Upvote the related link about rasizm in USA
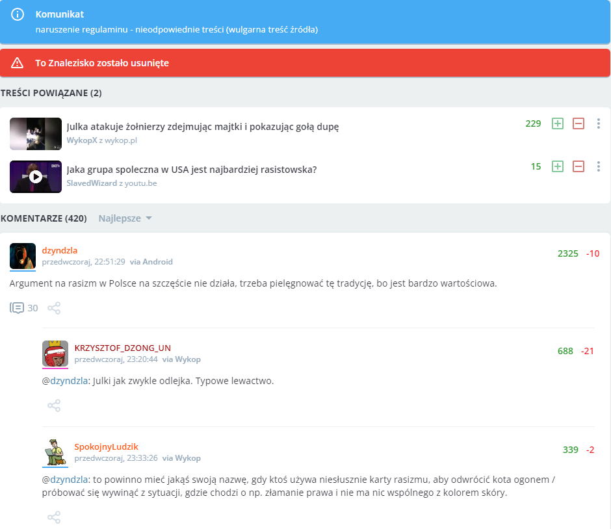This screenshot has width=611, height=529. pos(557,166)
